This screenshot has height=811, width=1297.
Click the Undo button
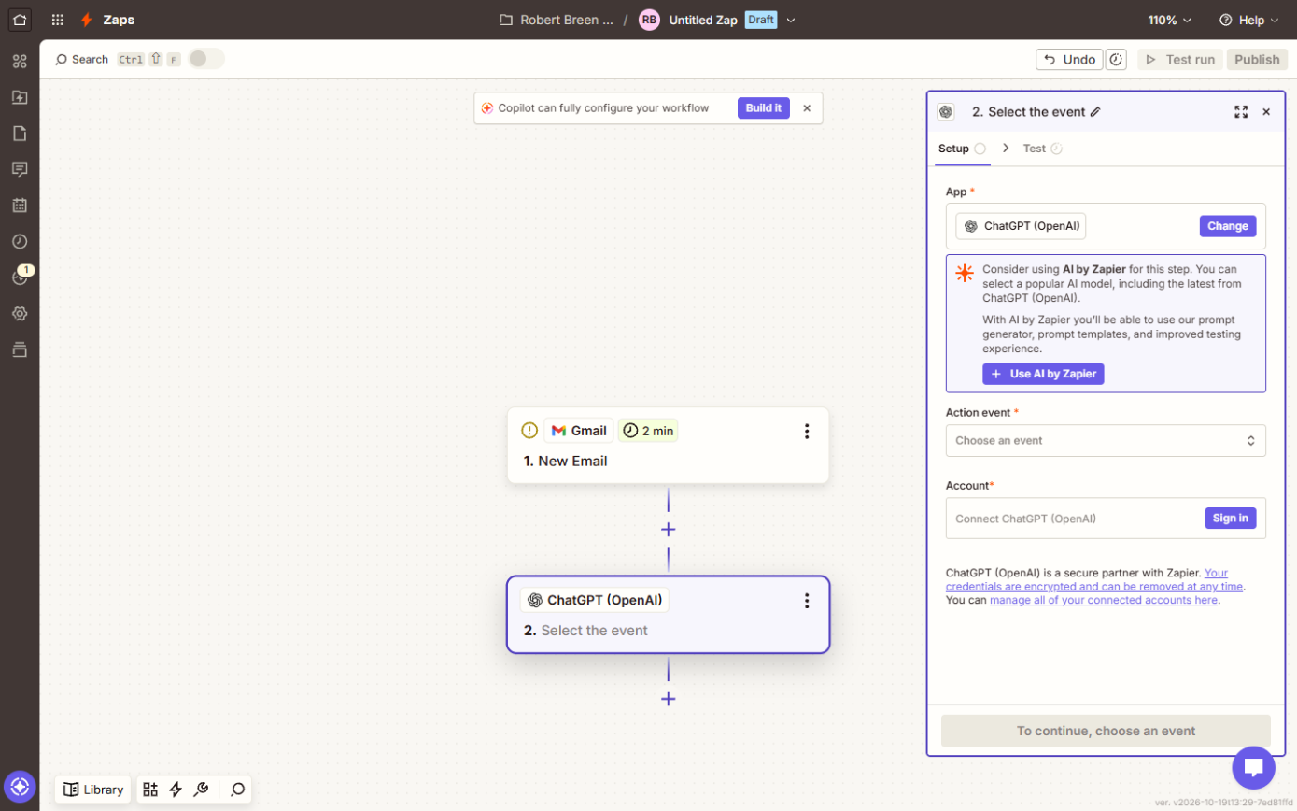coord(1069,60)
